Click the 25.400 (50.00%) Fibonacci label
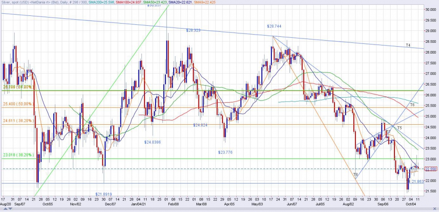 pos(18,104)
